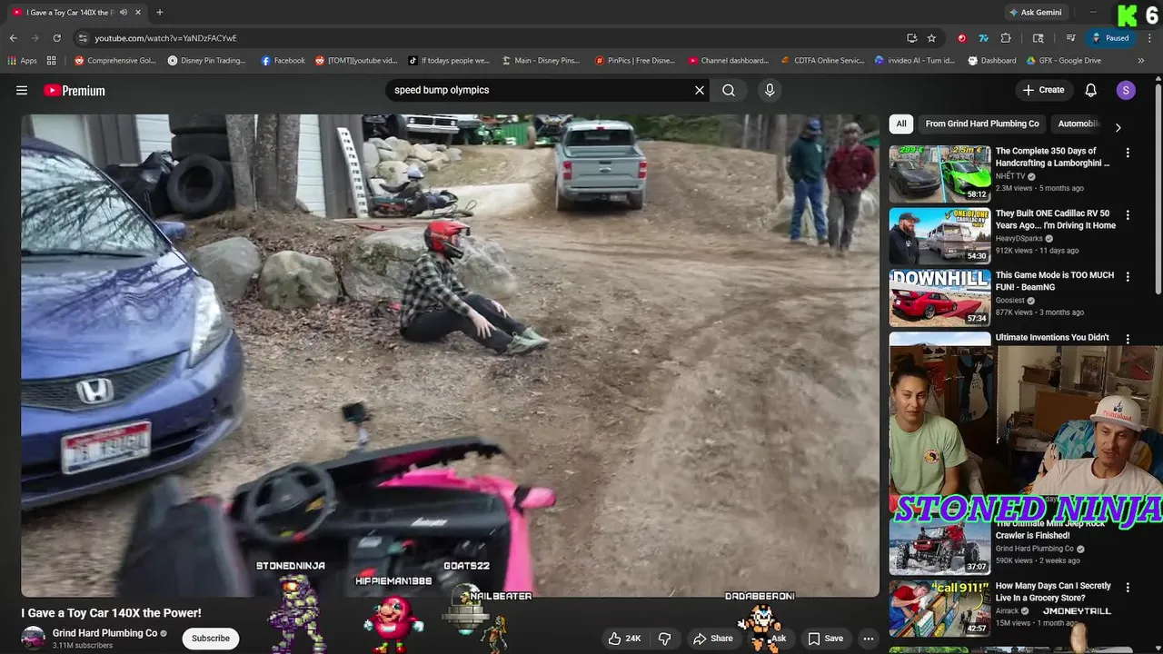Click the magnifier search button
This screenshot has width=1163, height=654.
point(729,90)
